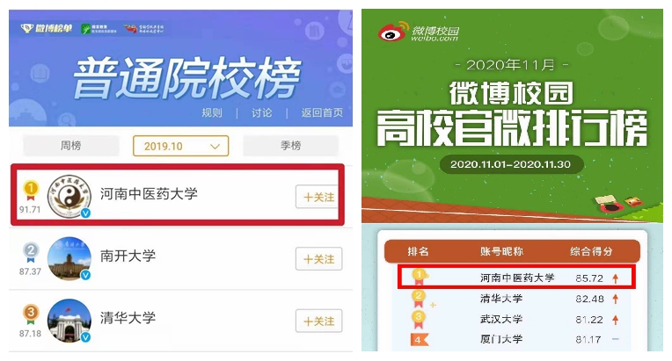Viewport: 672px width, 361px height.
Task: Expand the 2019.10 month dropdown
Action: [181, 146]
